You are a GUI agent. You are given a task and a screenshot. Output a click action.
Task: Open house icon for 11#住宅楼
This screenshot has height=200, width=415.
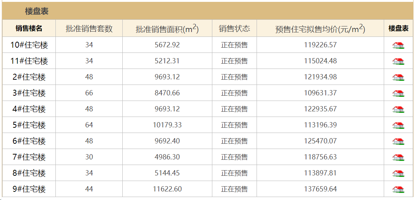[398, 61]
